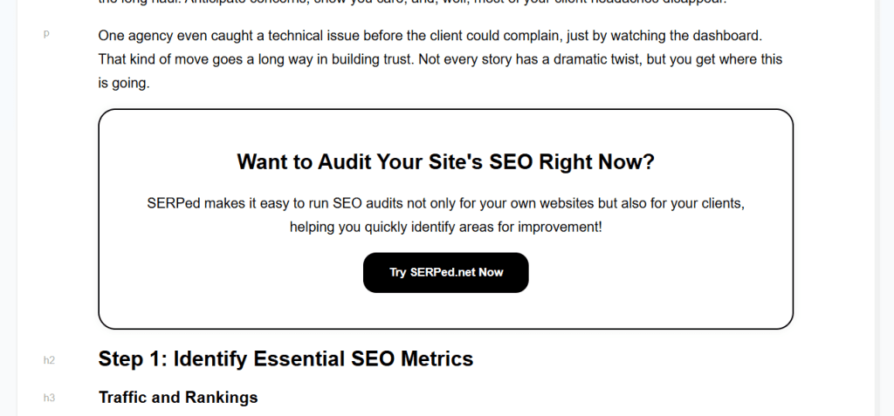
Task: Click the word 'dashboard' in the paragraph
Action: (x=728, y=37)
